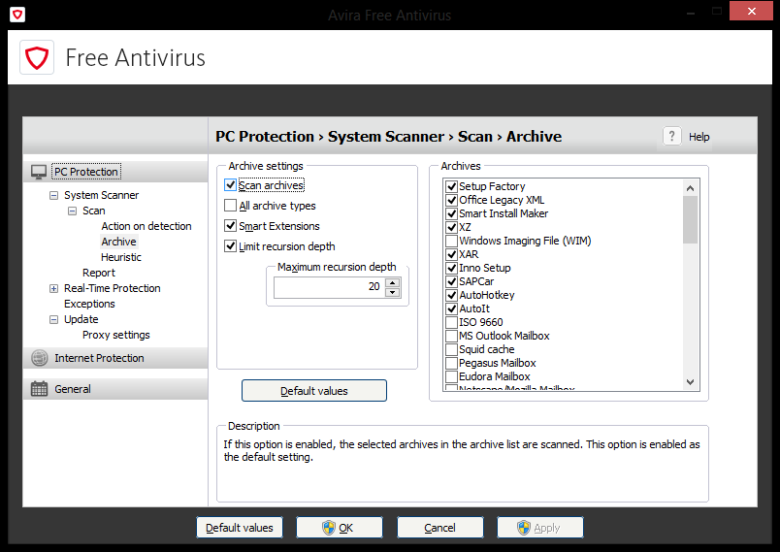Close the Avira Free Antivirus window

[751, 11]
